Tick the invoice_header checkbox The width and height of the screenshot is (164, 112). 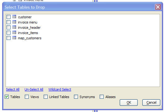tap(8, 28)
